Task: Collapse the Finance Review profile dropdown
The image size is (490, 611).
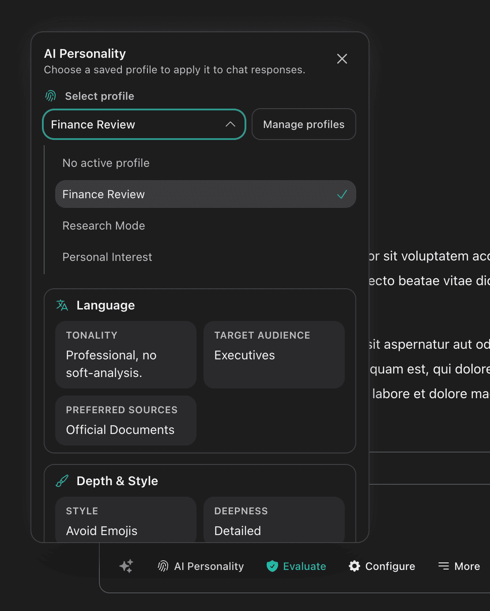Action: 144,124
